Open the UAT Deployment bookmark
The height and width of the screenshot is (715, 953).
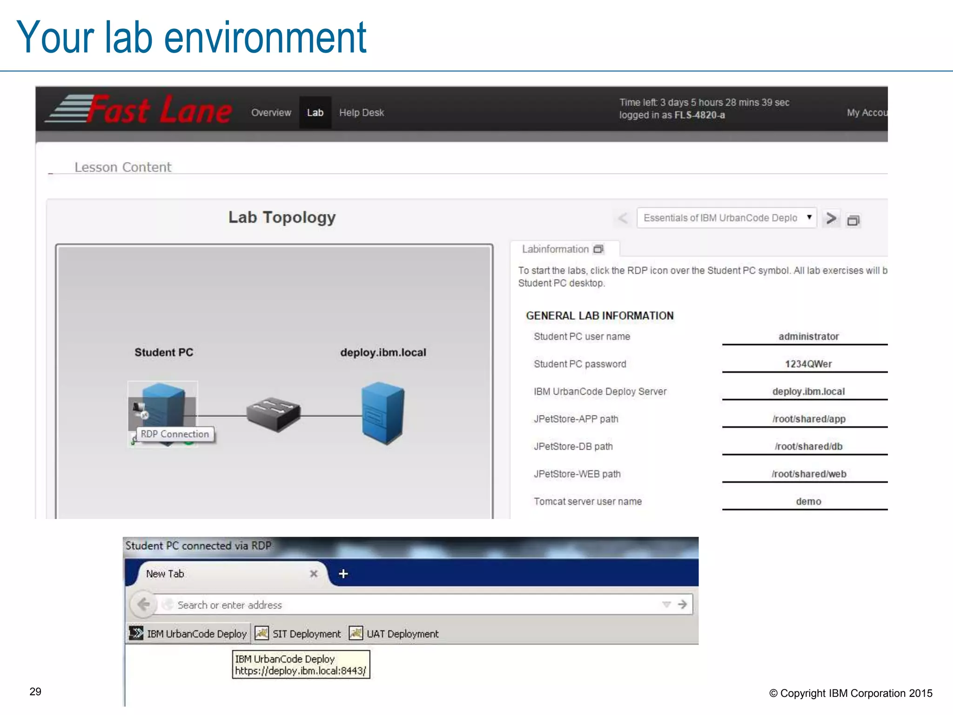click(394, 634)
